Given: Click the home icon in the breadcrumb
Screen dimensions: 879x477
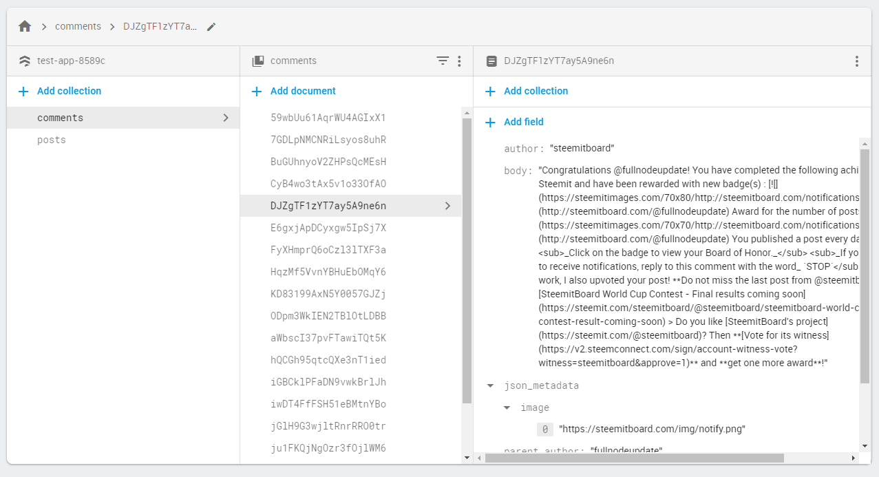Looking at the screenshot, I should (x=23, y=25).
